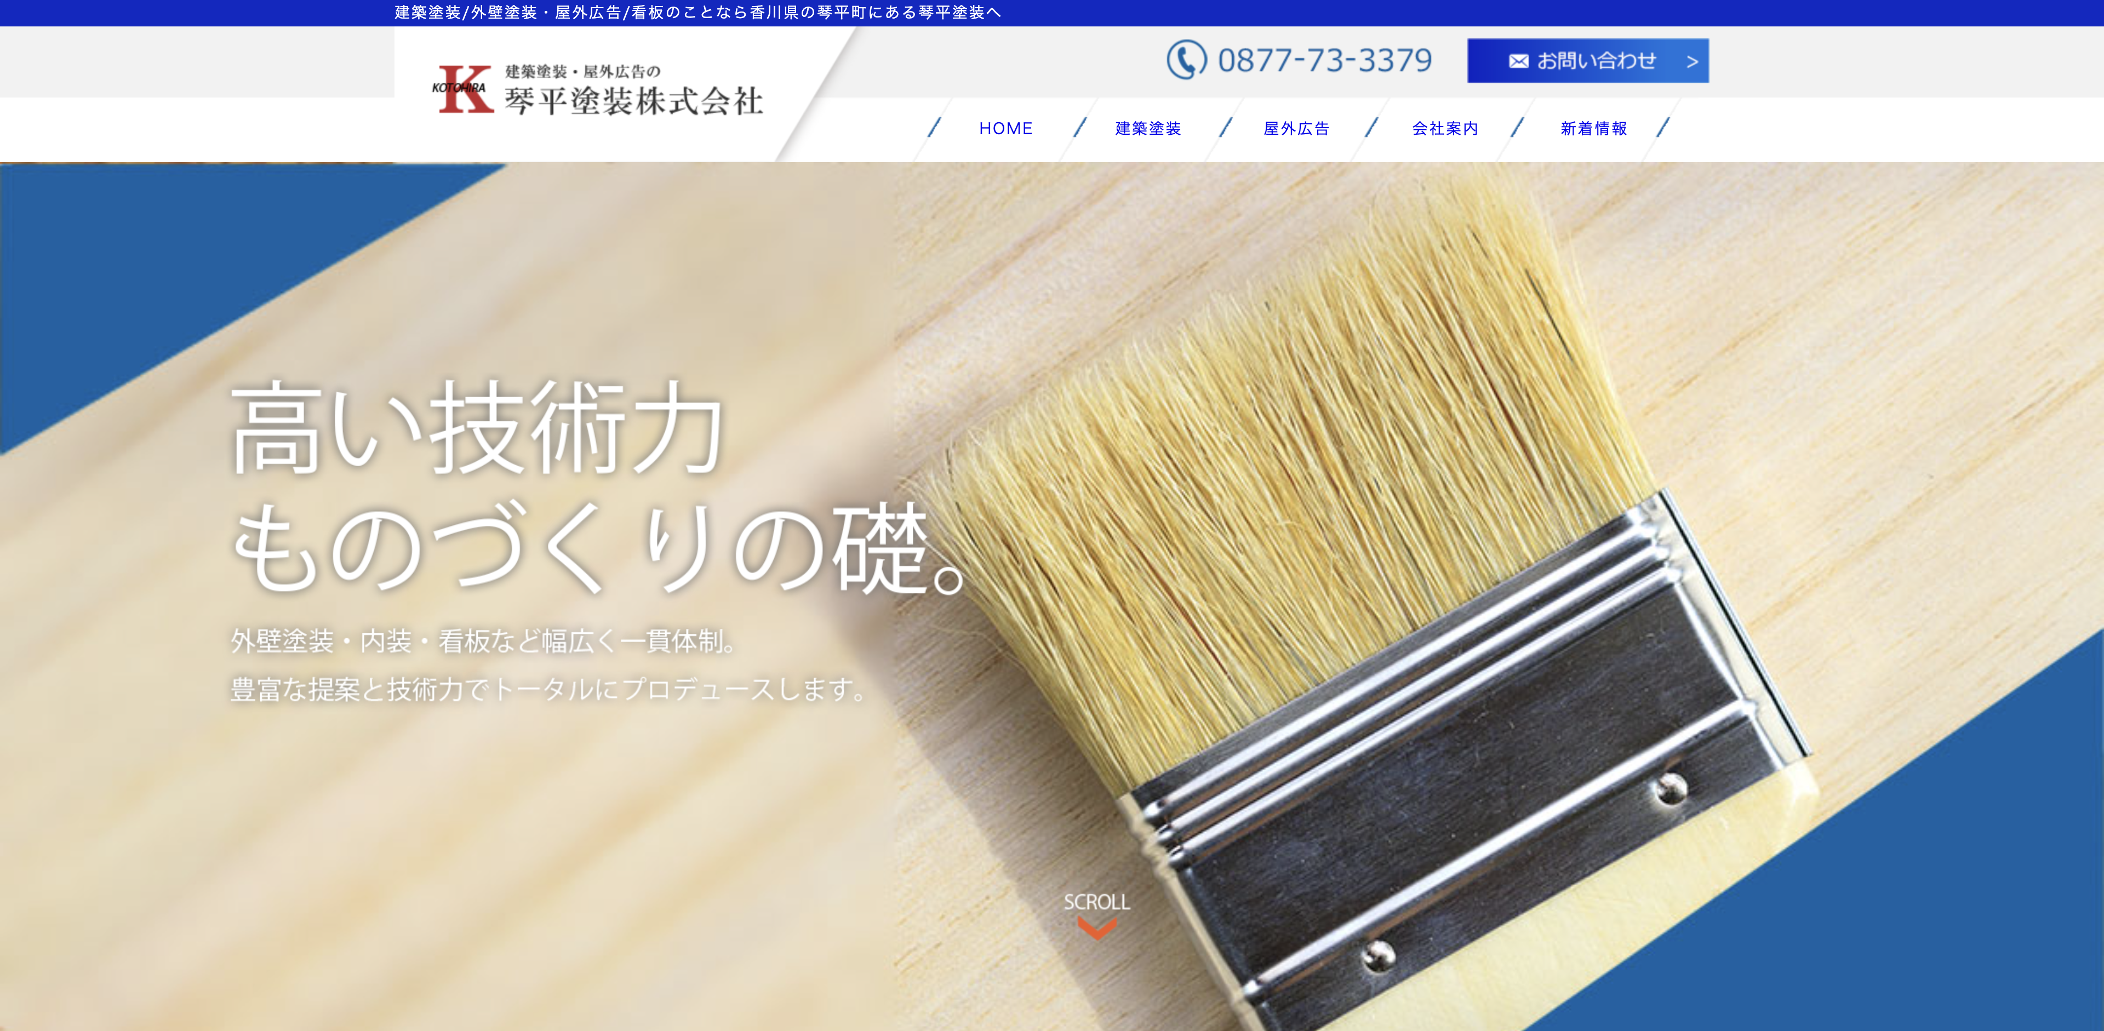Click the envelope icon in contact button
Screen dimensions: 2104x1031
pyautogui.click(x=1518, y=61)
